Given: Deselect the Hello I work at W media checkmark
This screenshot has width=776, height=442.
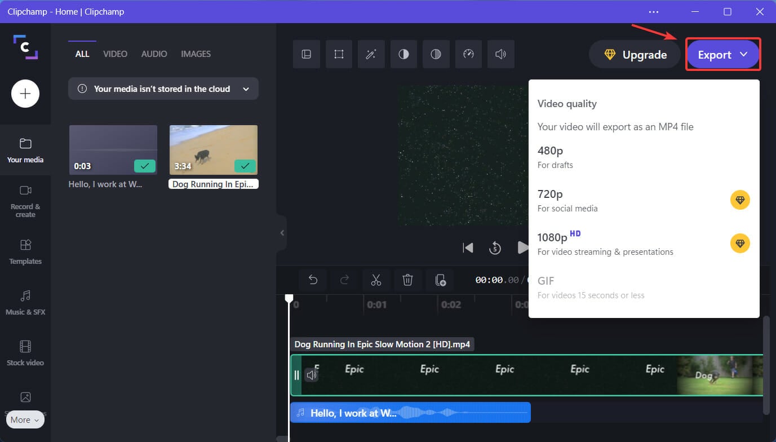Looking at the screenshot, I should click(144, 166).
